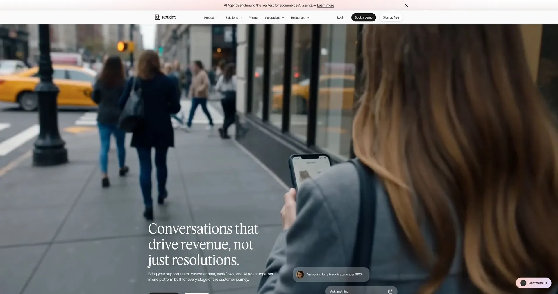Click the avatar in black blazer message
The image size is (558, 294).
point(300,274)
